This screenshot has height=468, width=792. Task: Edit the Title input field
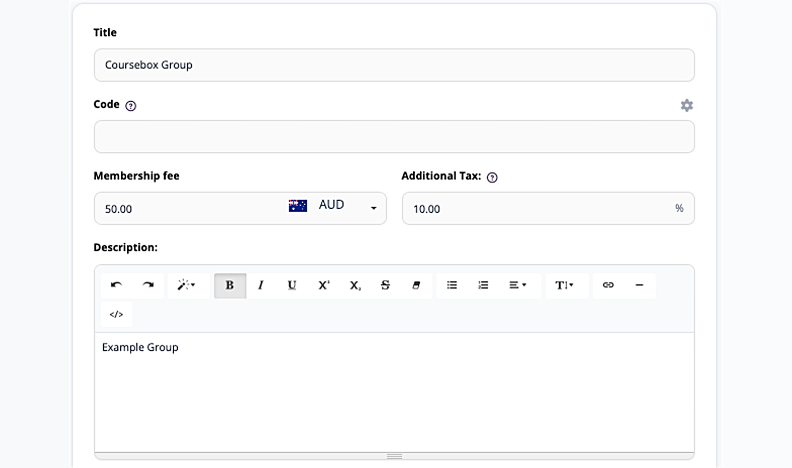click(394, 65)
